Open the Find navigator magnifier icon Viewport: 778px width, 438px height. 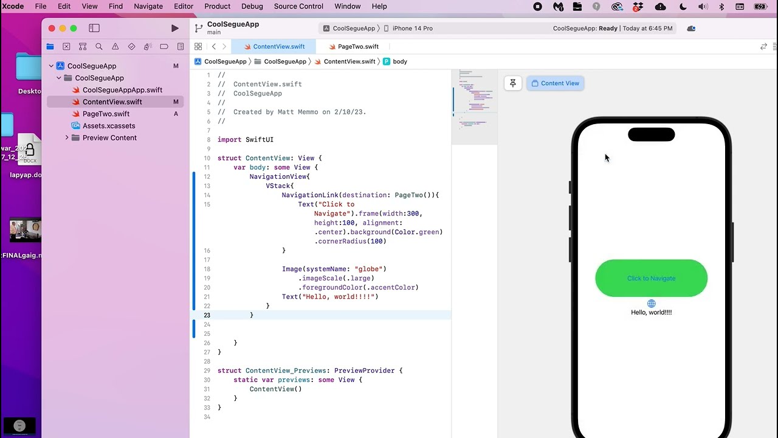[99, 46]
